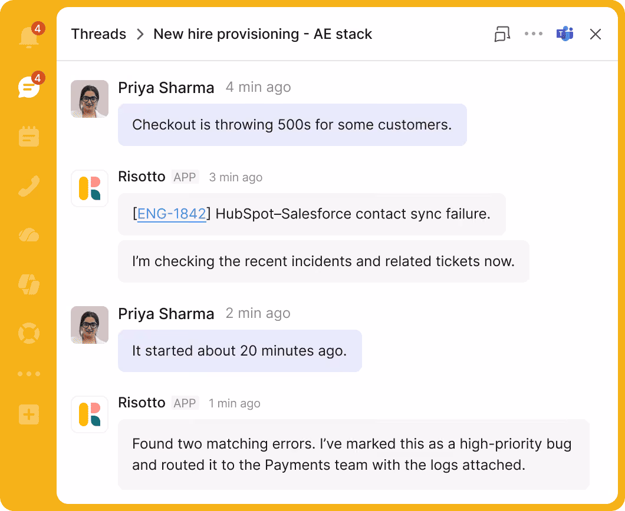
Task: Open the Copilot icon in sidebar
Action: [29, 284]
